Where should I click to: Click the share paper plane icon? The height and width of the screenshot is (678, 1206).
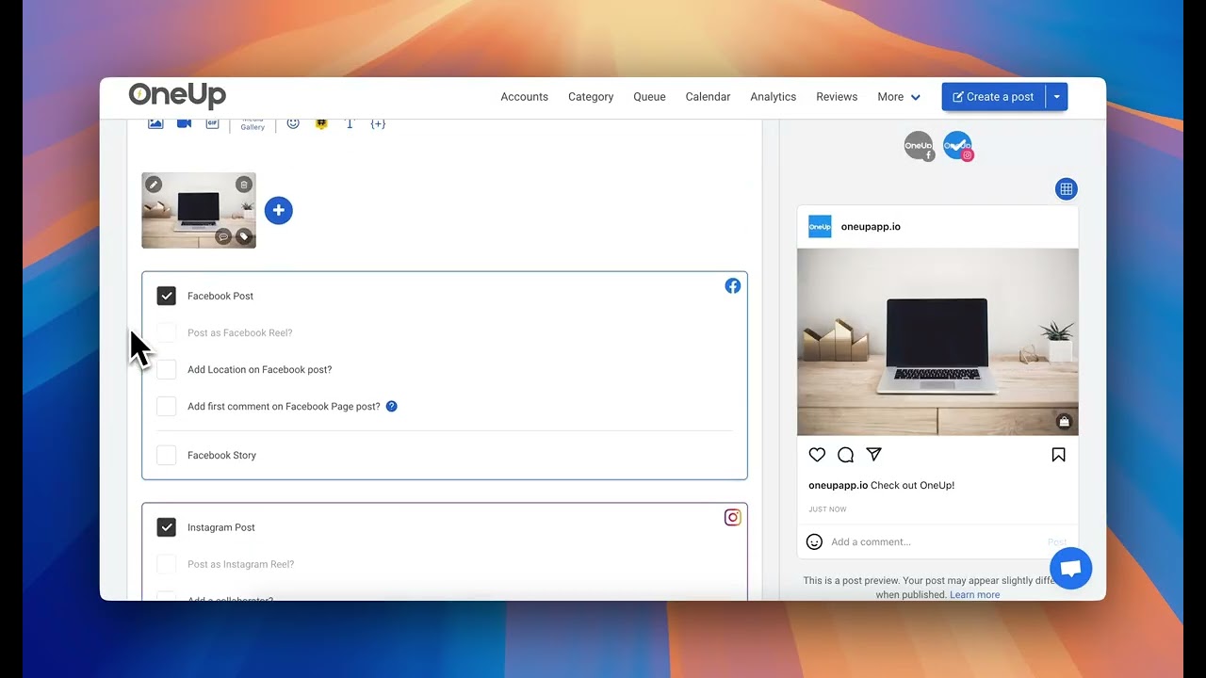(x=874, y=455)
